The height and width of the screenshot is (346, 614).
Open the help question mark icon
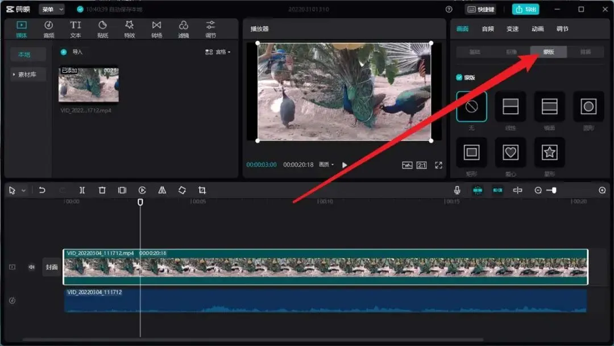(x=449, y=9)
